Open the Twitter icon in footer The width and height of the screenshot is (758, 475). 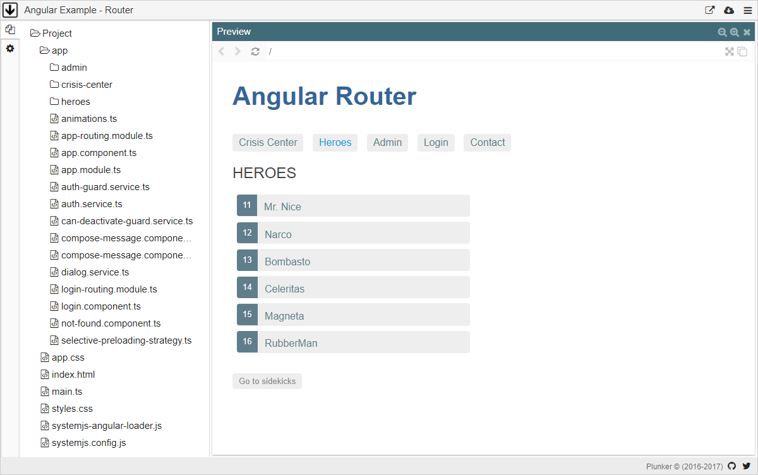tap(747, 466)
